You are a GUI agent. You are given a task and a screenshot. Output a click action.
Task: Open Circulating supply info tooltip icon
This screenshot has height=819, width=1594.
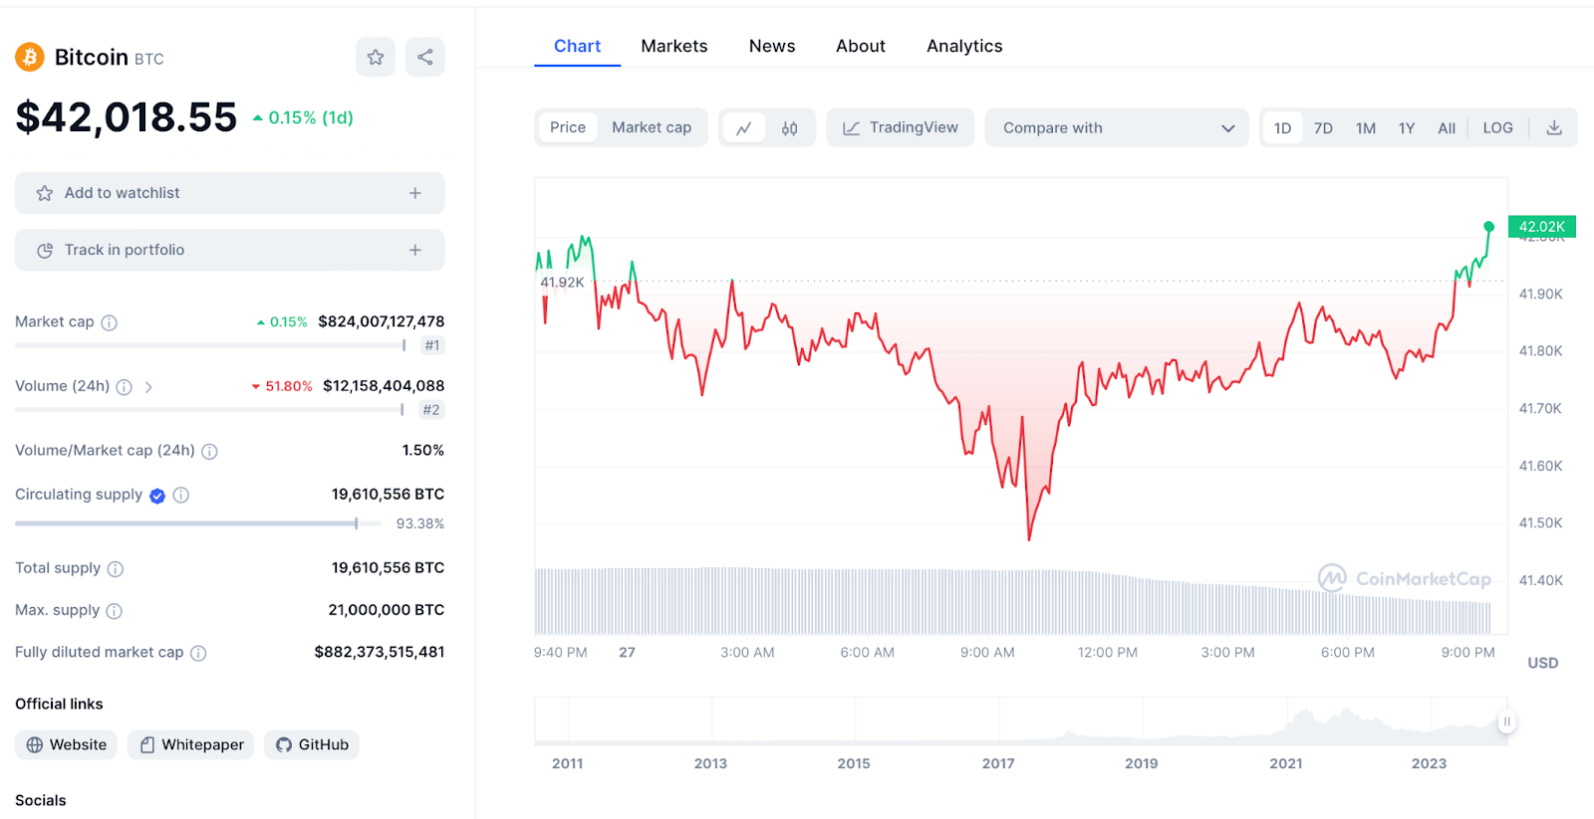pyautogui.click(x=181, y=495)
